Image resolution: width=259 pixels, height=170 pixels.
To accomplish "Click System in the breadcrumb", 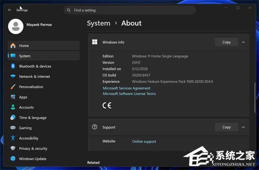I will pyautogui.click(x=98, y=23).
